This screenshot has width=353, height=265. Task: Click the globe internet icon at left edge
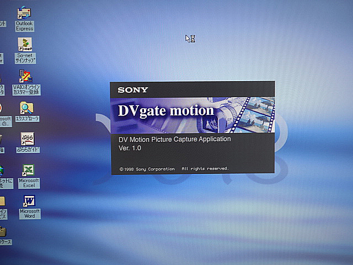[2, 170]
